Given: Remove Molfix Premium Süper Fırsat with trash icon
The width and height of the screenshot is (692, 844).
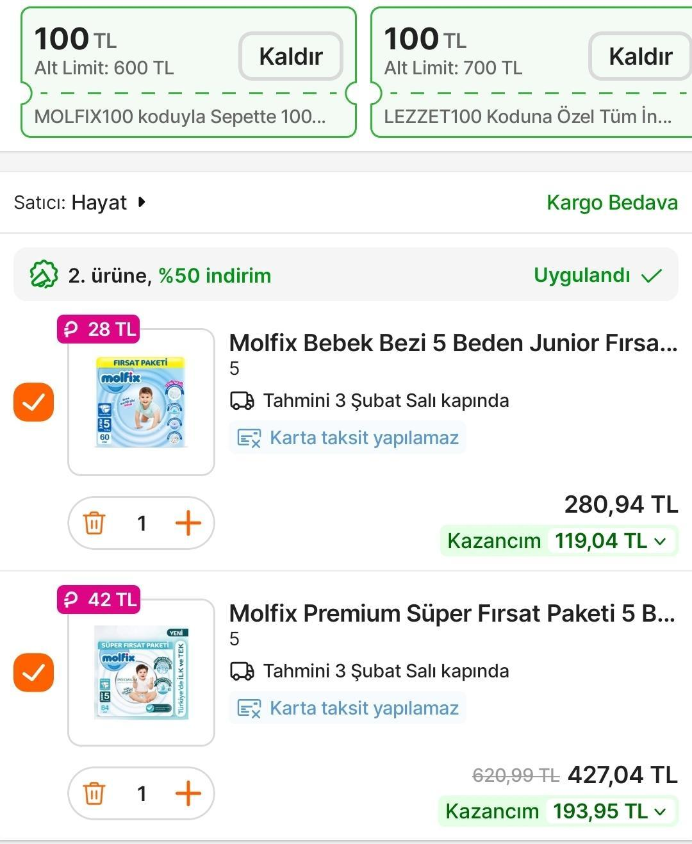Looking at the screenshot, I should pyautogui.click(x=94, y=793).
